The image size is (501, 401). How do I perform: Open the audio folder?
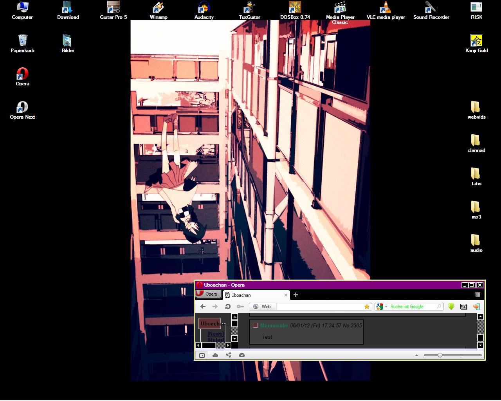476,243
